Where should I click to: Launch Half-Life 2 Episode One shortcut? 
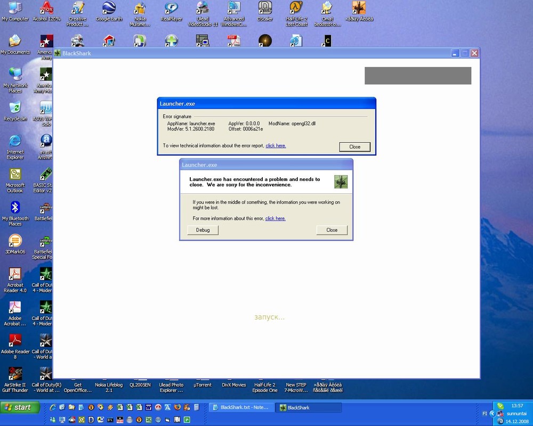(x=265, y=387)
